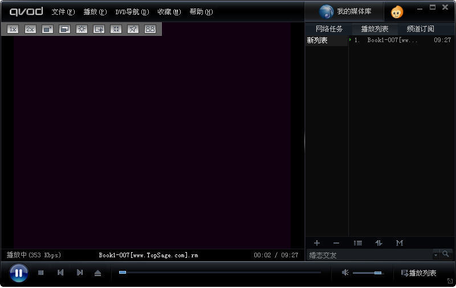Screen dimensions: 456x288
Task: Click the eject open-file button
Action: (97, 273)
